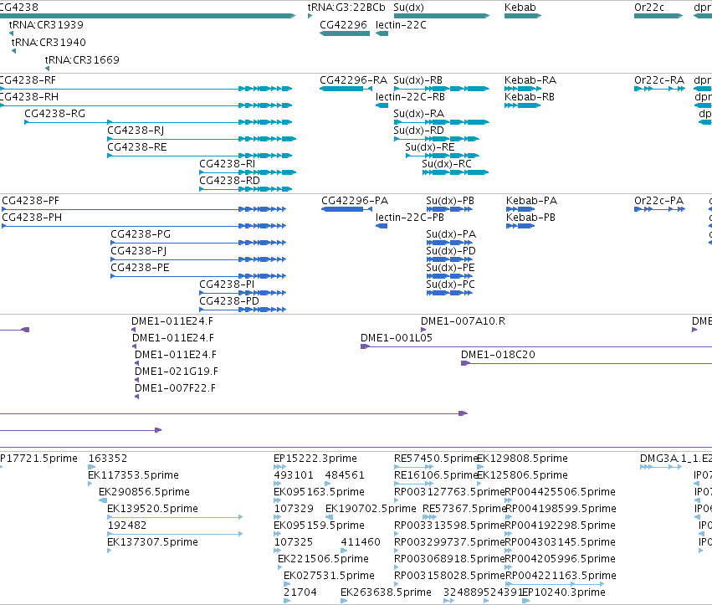Viewport: 712px width, 605px height.
Task: Click the 21704 EST label
Action: 300,592
